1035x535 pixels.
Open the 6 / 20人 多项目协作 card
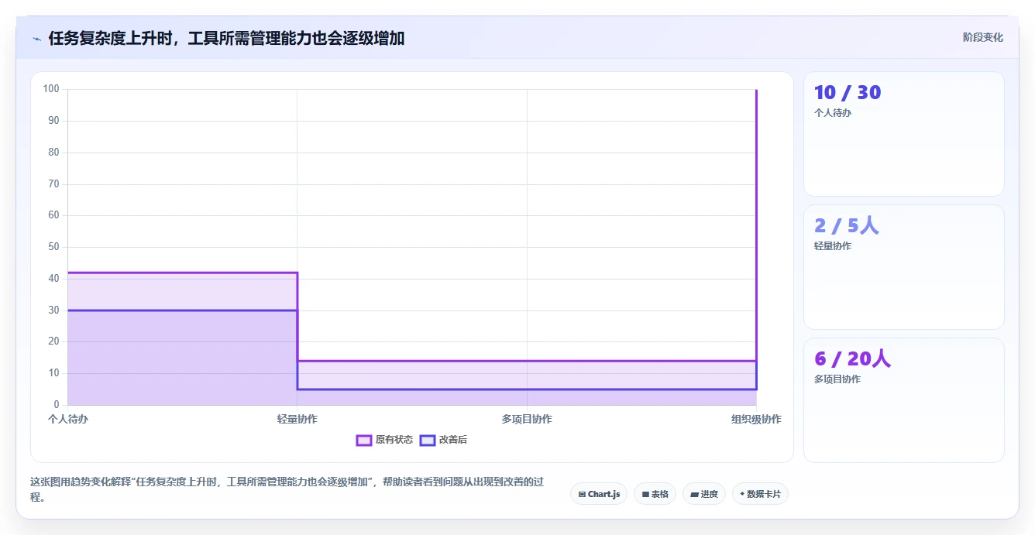click(904, 400)
